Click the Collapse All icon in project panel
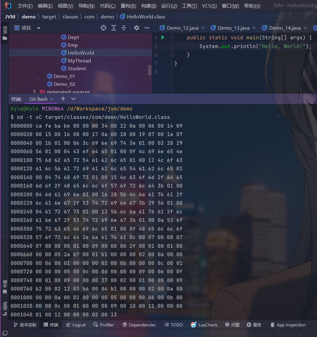 124,28
